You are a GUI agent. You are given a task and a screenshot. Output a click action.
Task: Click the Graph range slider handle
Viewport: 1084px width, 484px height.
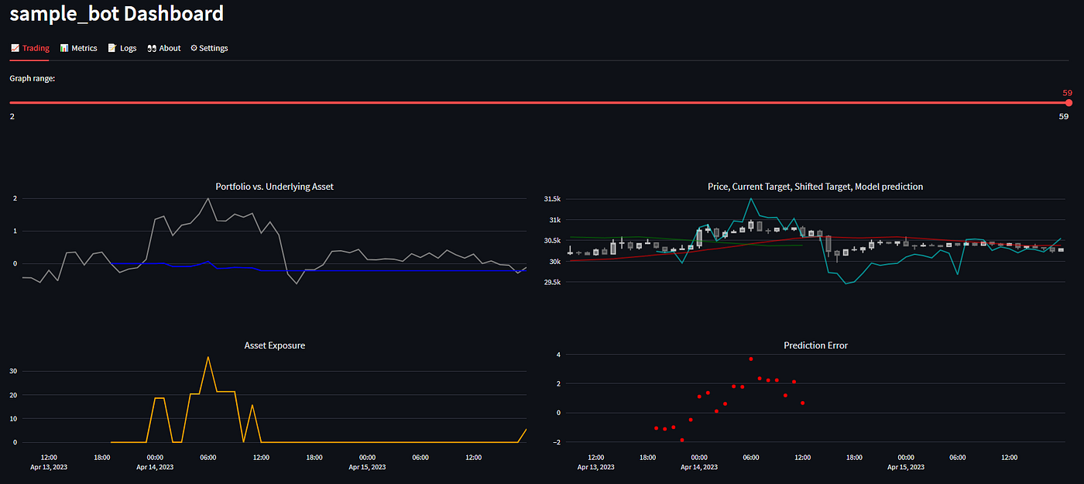pyautogui.click(x=1069, y=102)
